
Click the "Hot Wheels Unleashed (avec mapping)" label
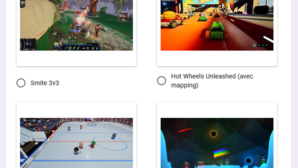pyautogui.click(x=212, y=81)
